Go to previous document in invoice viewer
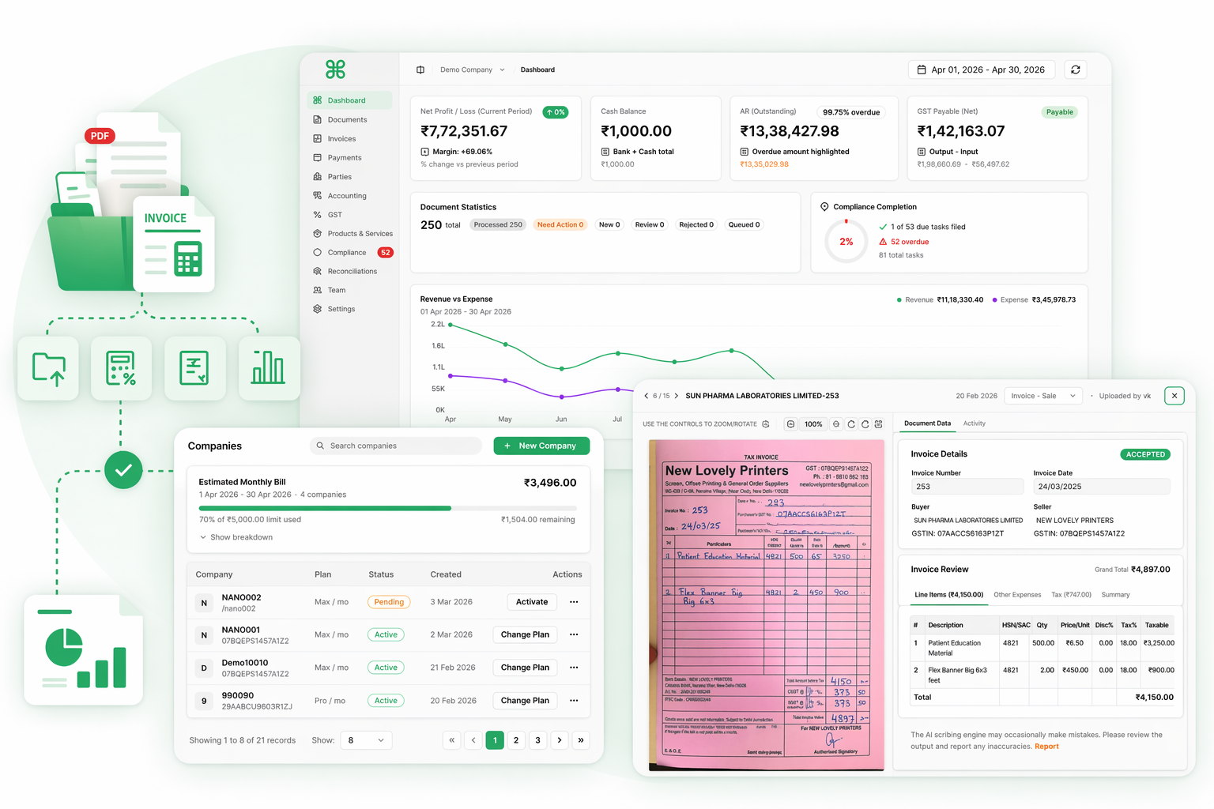This screenshot has height=809, width=1214. coord(646,396)
